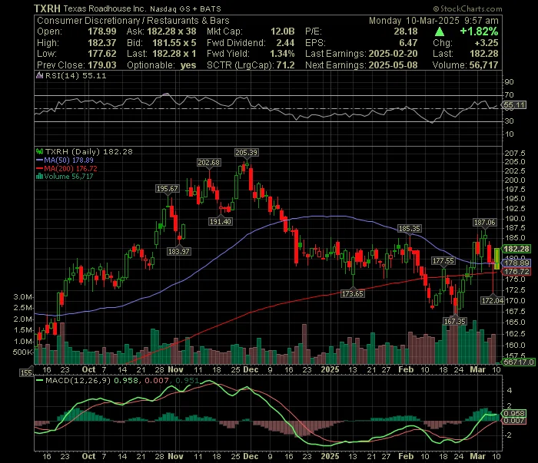The width and height of the screenshot is (538, 463).
Task: Click the Open value 178.99
Action: coord(102,31)
